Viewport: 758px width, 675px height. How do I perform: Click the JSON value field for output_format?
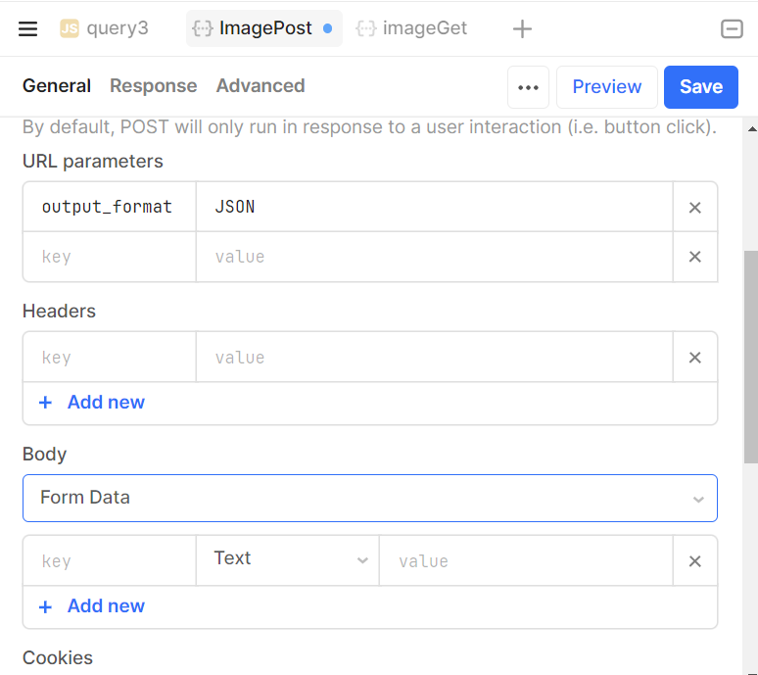coord(434,207)
